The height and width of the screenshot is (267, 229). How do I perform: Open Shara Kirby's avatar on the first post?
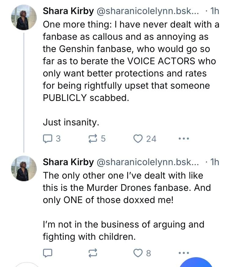pos(24,18)
